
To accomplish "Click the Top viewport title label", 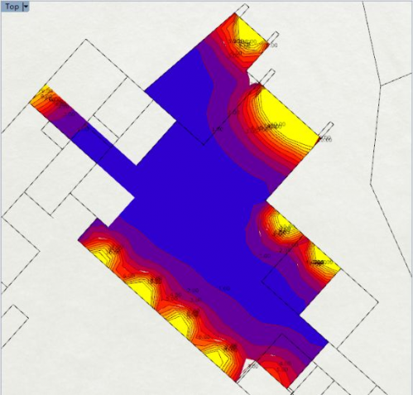I will pos(12,7).
